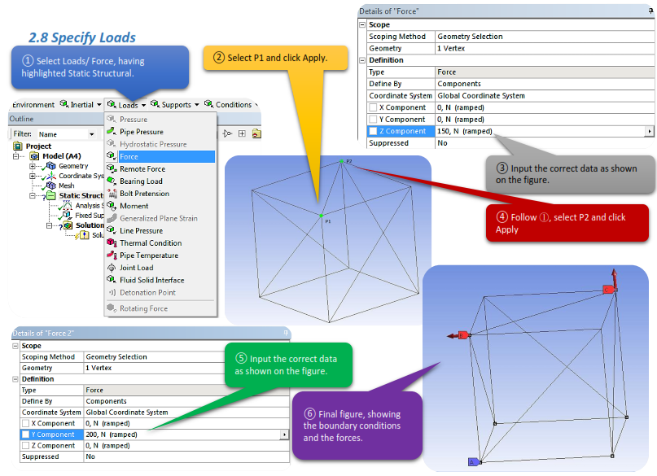The height and width of the screenshot is (476, 657).
Task: Select the Joint Load icon
Action: pos(112,268)
